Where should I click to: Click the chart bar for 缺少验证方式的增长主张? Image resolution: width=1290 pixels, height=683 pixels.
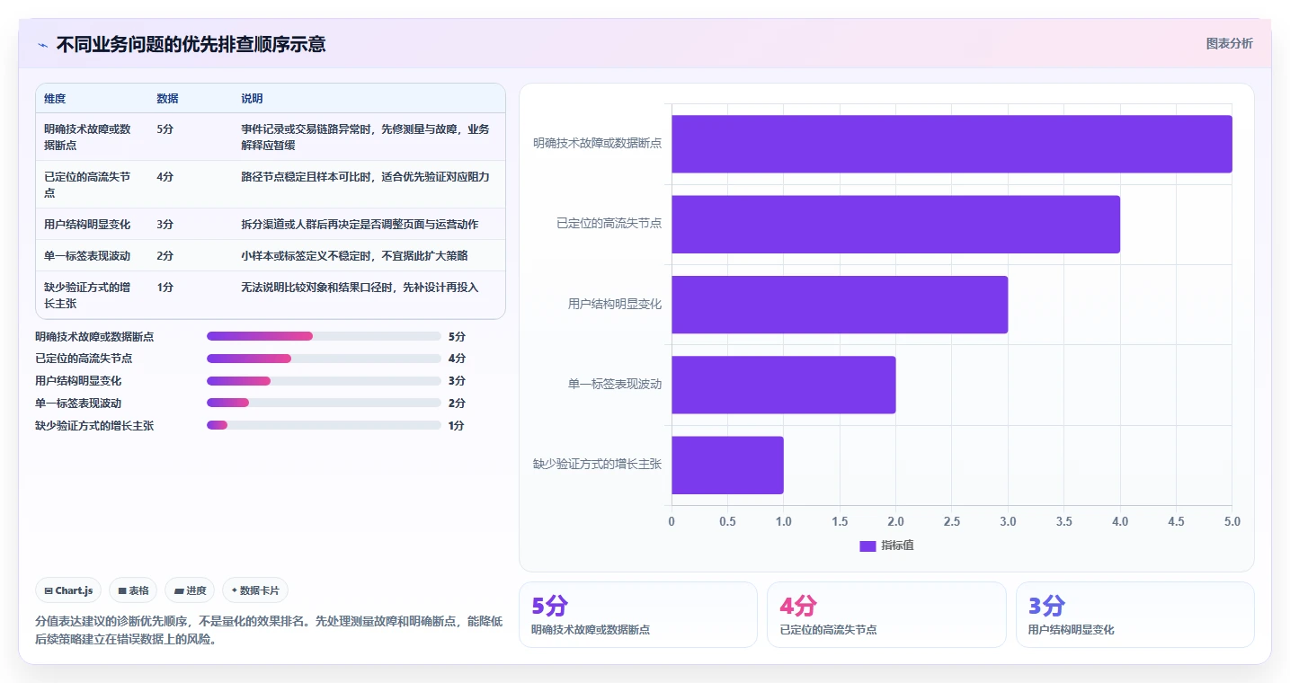click(x=727, y=465)
